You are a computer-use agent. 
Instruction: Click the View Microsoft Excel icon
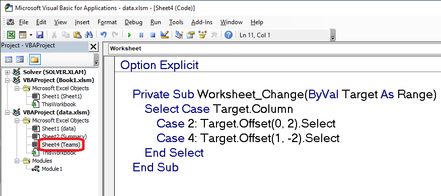(x=11, y=35)
